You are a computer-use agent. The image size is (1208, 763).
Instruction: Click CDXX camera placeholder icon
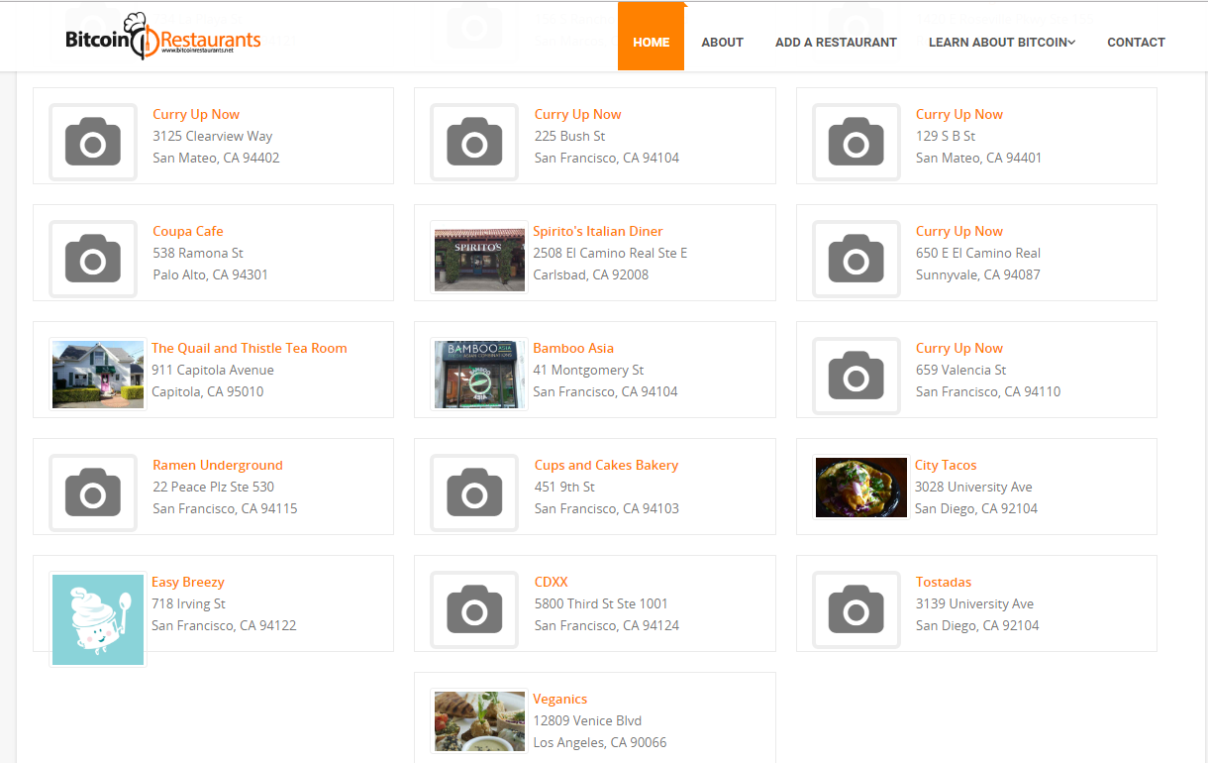click(x=474, y=609)
